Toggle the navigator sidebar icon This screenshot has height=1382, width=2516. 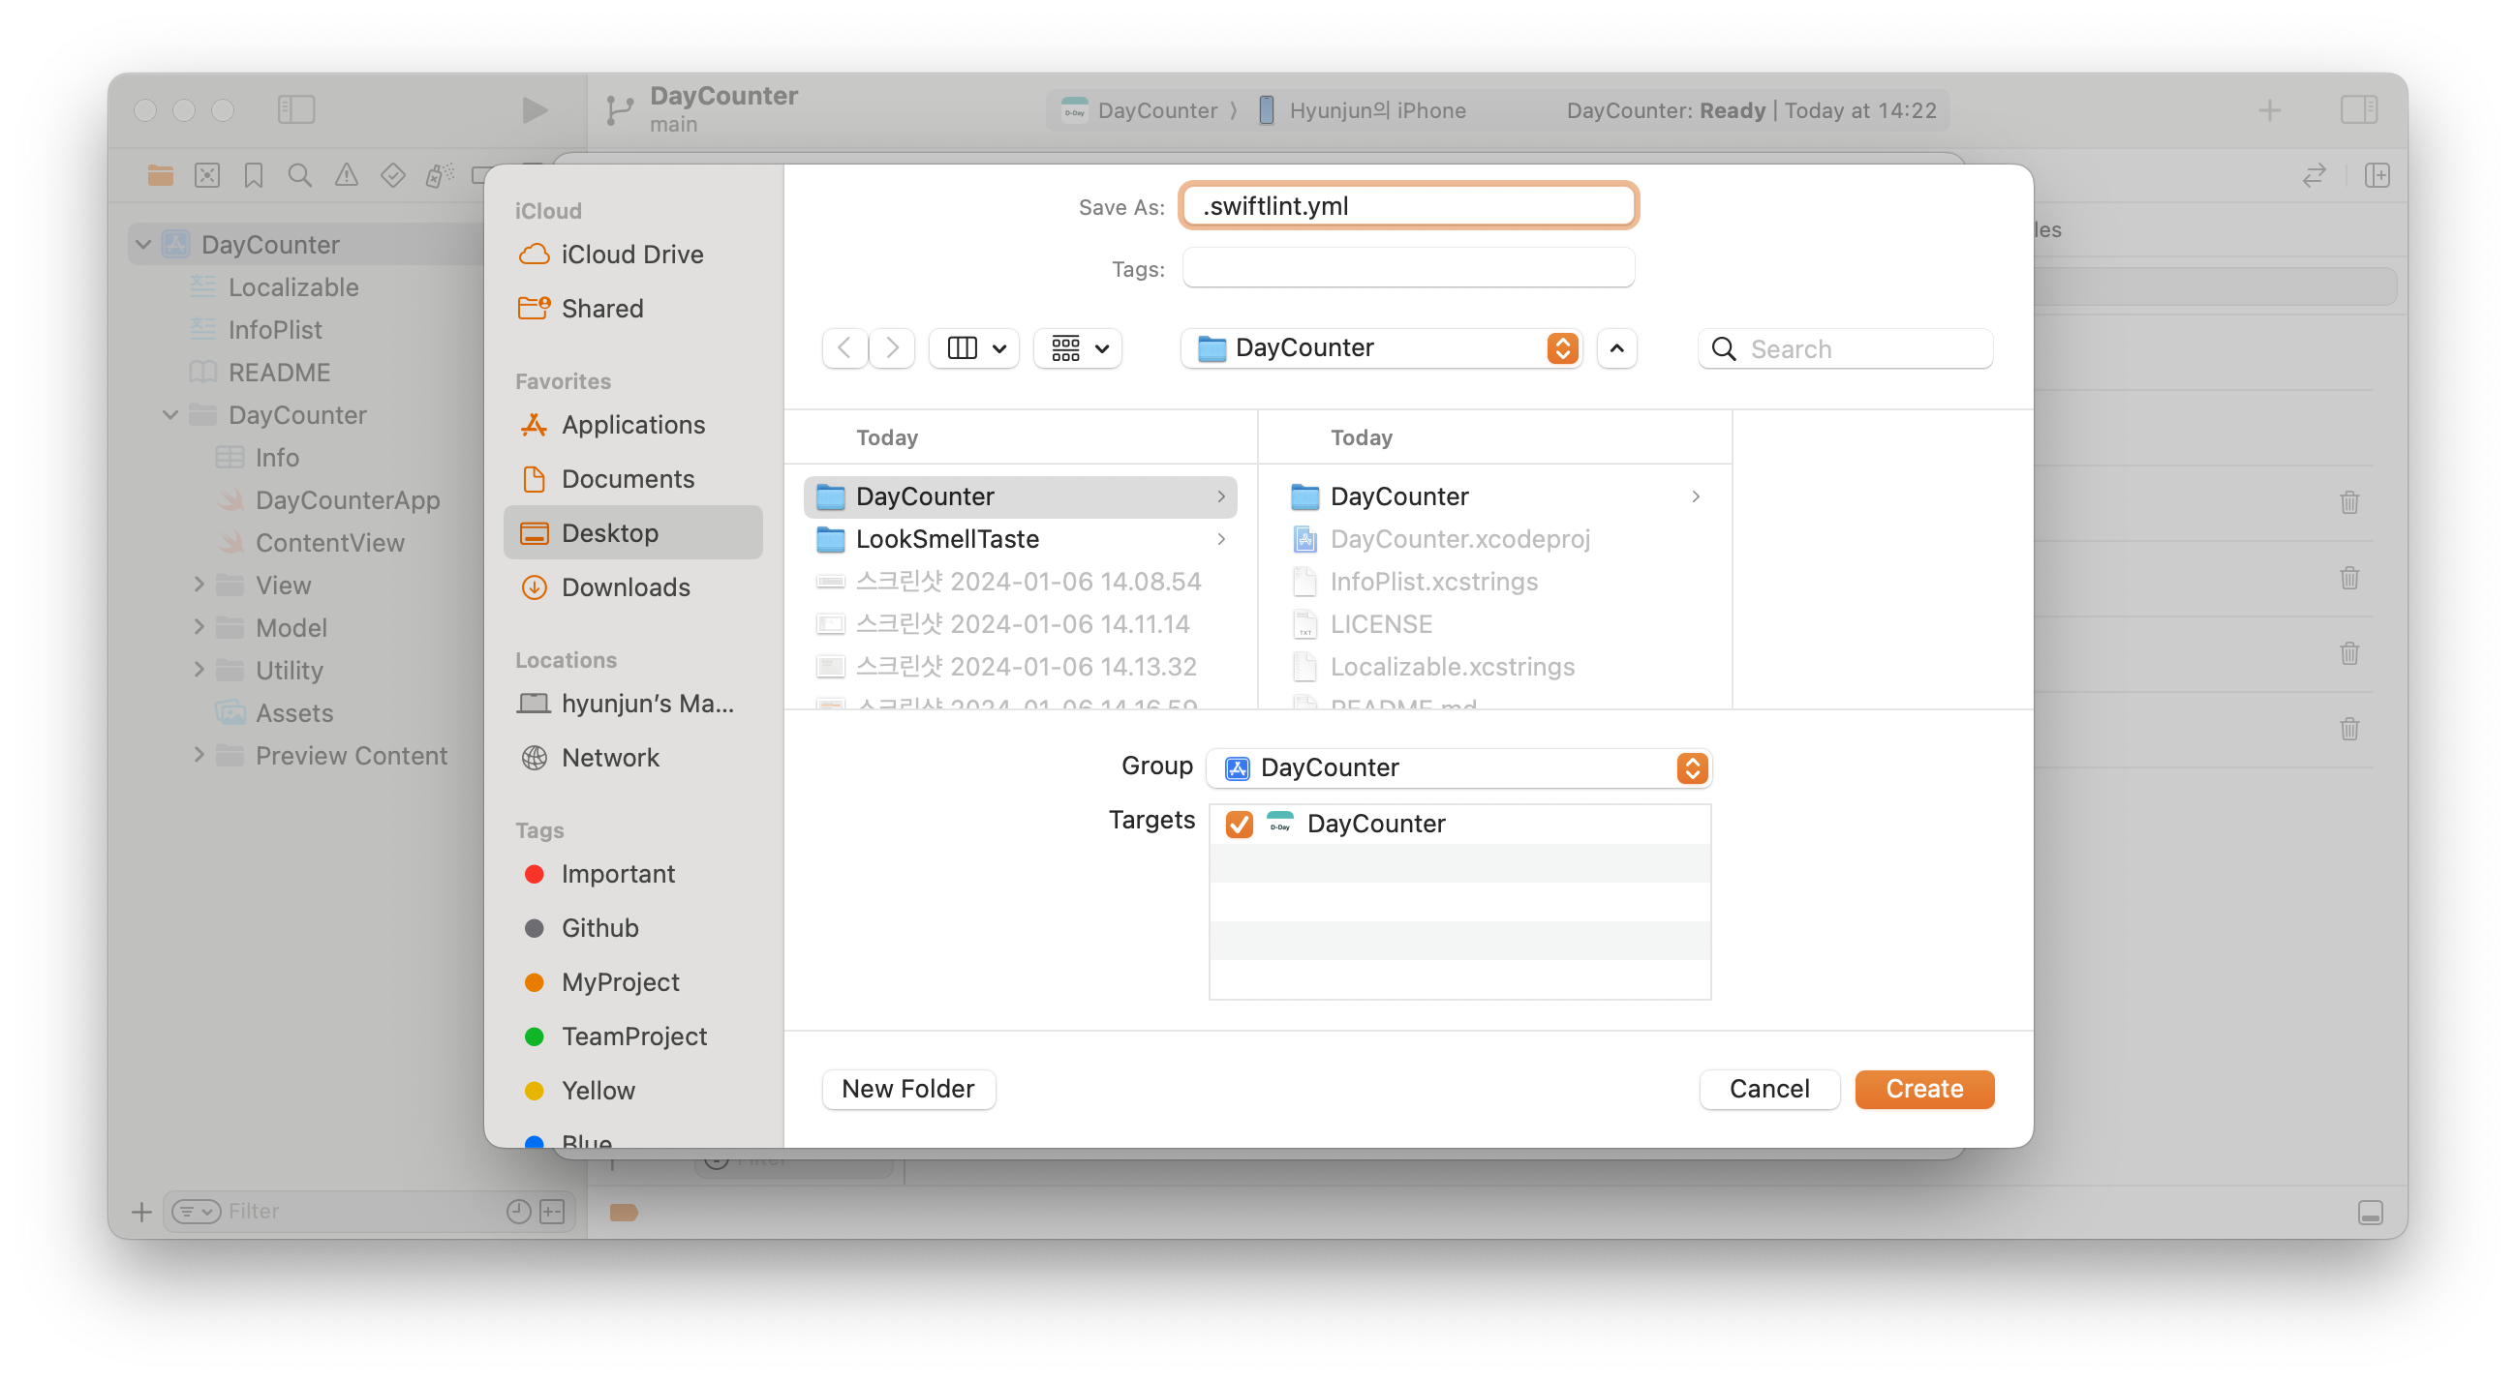(296, 109)
